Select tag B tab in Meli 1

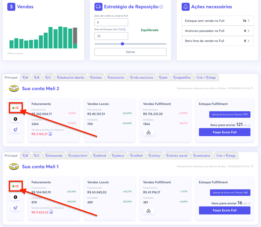(25, 156)
